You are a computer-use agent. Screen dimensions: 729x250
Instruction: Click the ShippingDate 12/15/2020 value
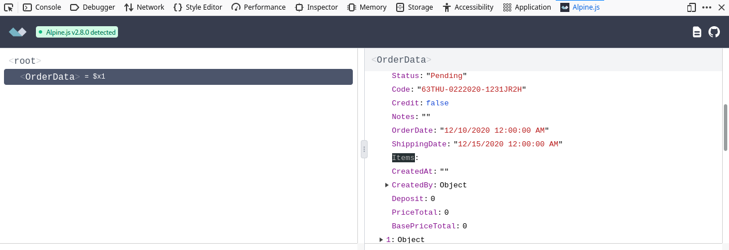point(508,144)
